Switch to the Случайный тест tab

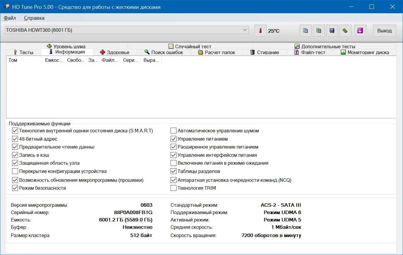[x=190, y=46]
